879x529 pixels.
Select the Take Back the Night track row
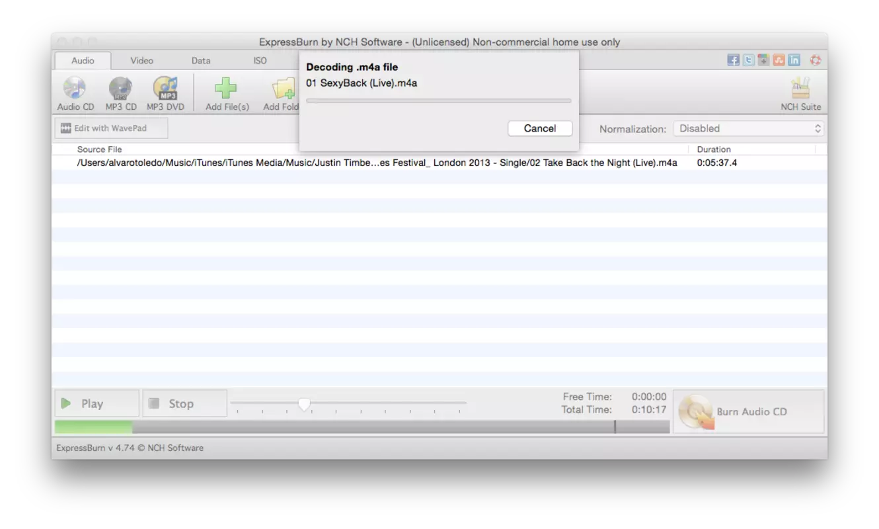pos(439,163)
